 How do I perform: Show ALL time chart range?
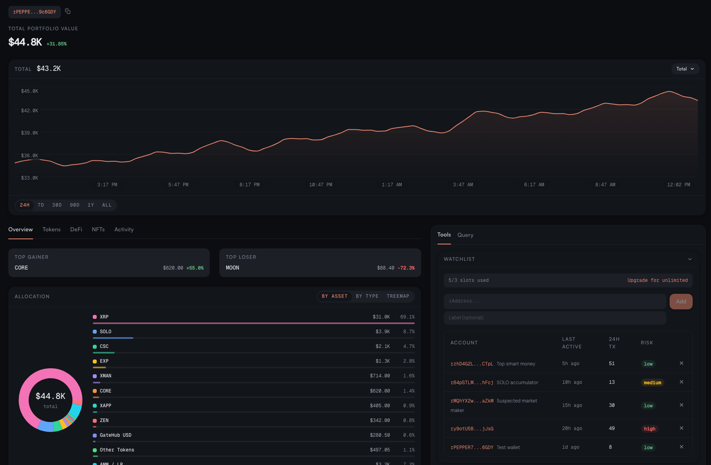point(107,205)
